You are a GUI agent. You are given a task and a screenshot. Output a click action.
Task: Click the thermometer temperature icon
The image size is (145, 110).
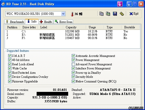click(x=72, y=14)
